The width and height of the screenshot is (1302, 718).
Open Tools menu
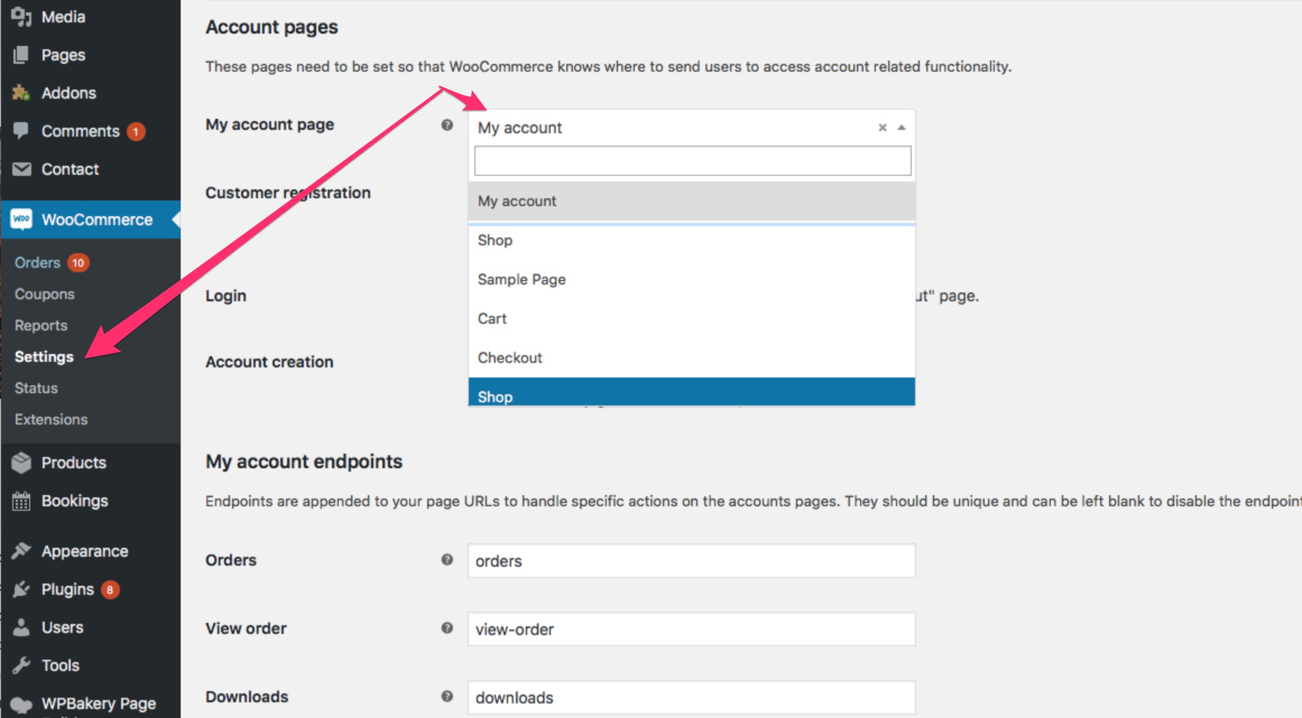[61, 665]
